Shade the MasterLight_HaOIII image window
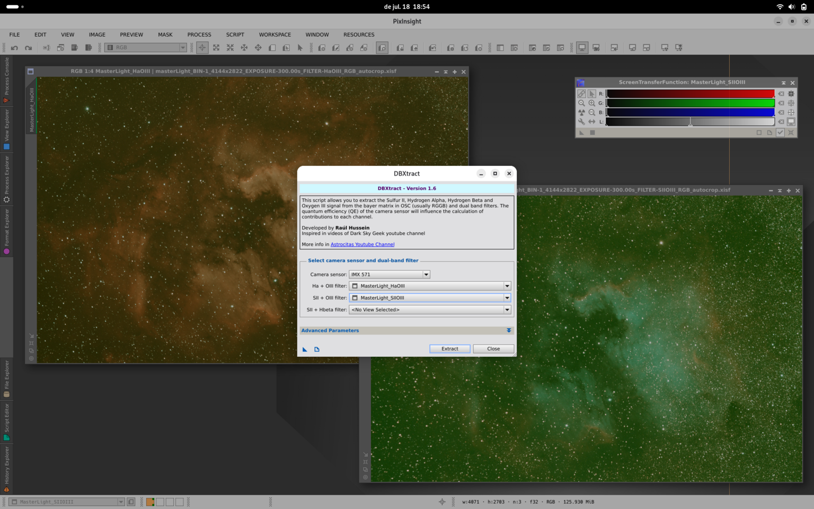814x509 pixels. pyautogui.click(x=446, y=72)
